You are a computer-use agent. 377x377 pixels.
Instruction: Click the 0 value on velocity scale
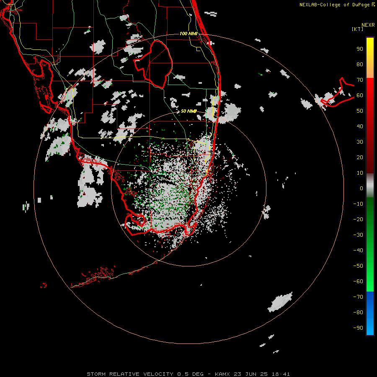coord(362,188)
